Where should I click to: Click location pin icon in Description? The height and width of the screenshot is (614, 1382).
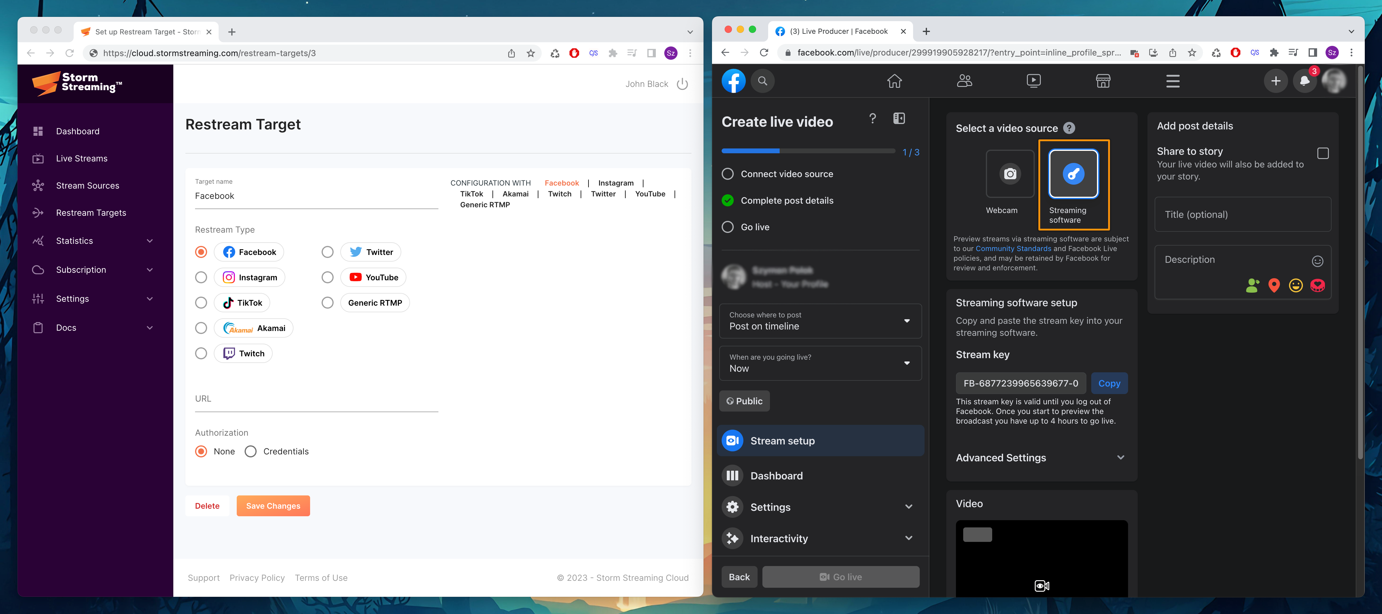1274,285
